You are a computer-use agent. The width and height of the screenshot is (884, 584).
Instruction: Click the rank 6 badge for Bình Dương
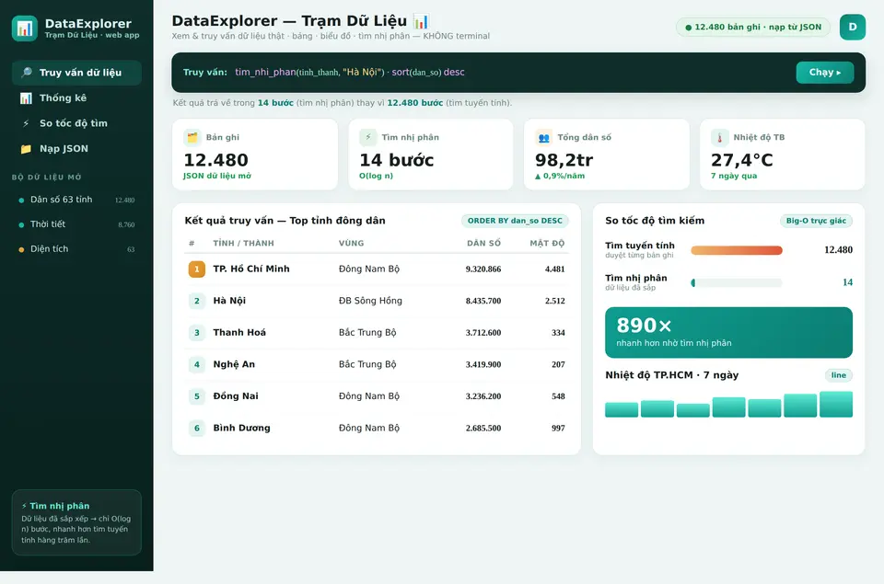point(197,428)
